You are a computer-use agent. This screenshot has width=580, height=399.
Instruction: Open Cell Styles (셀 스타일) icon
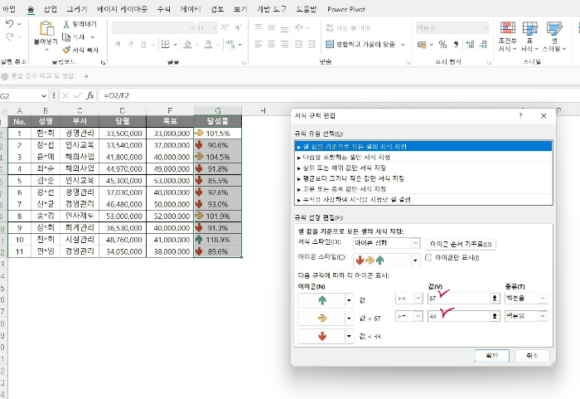coord(554,28)
